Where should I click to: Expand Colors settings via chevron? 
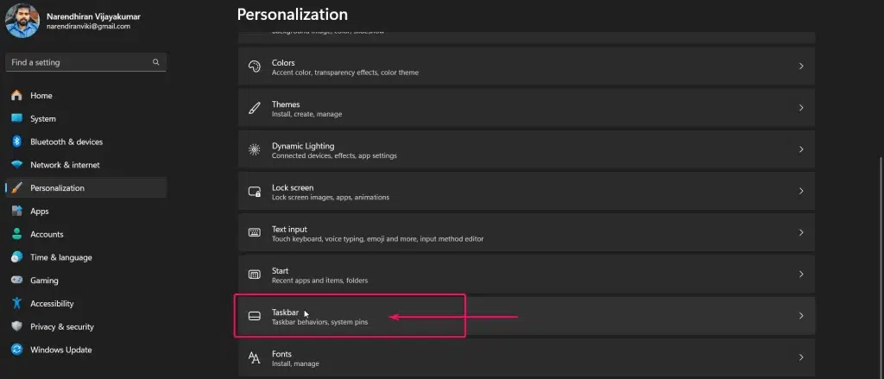pyautogui.click(x=801, y=66)
